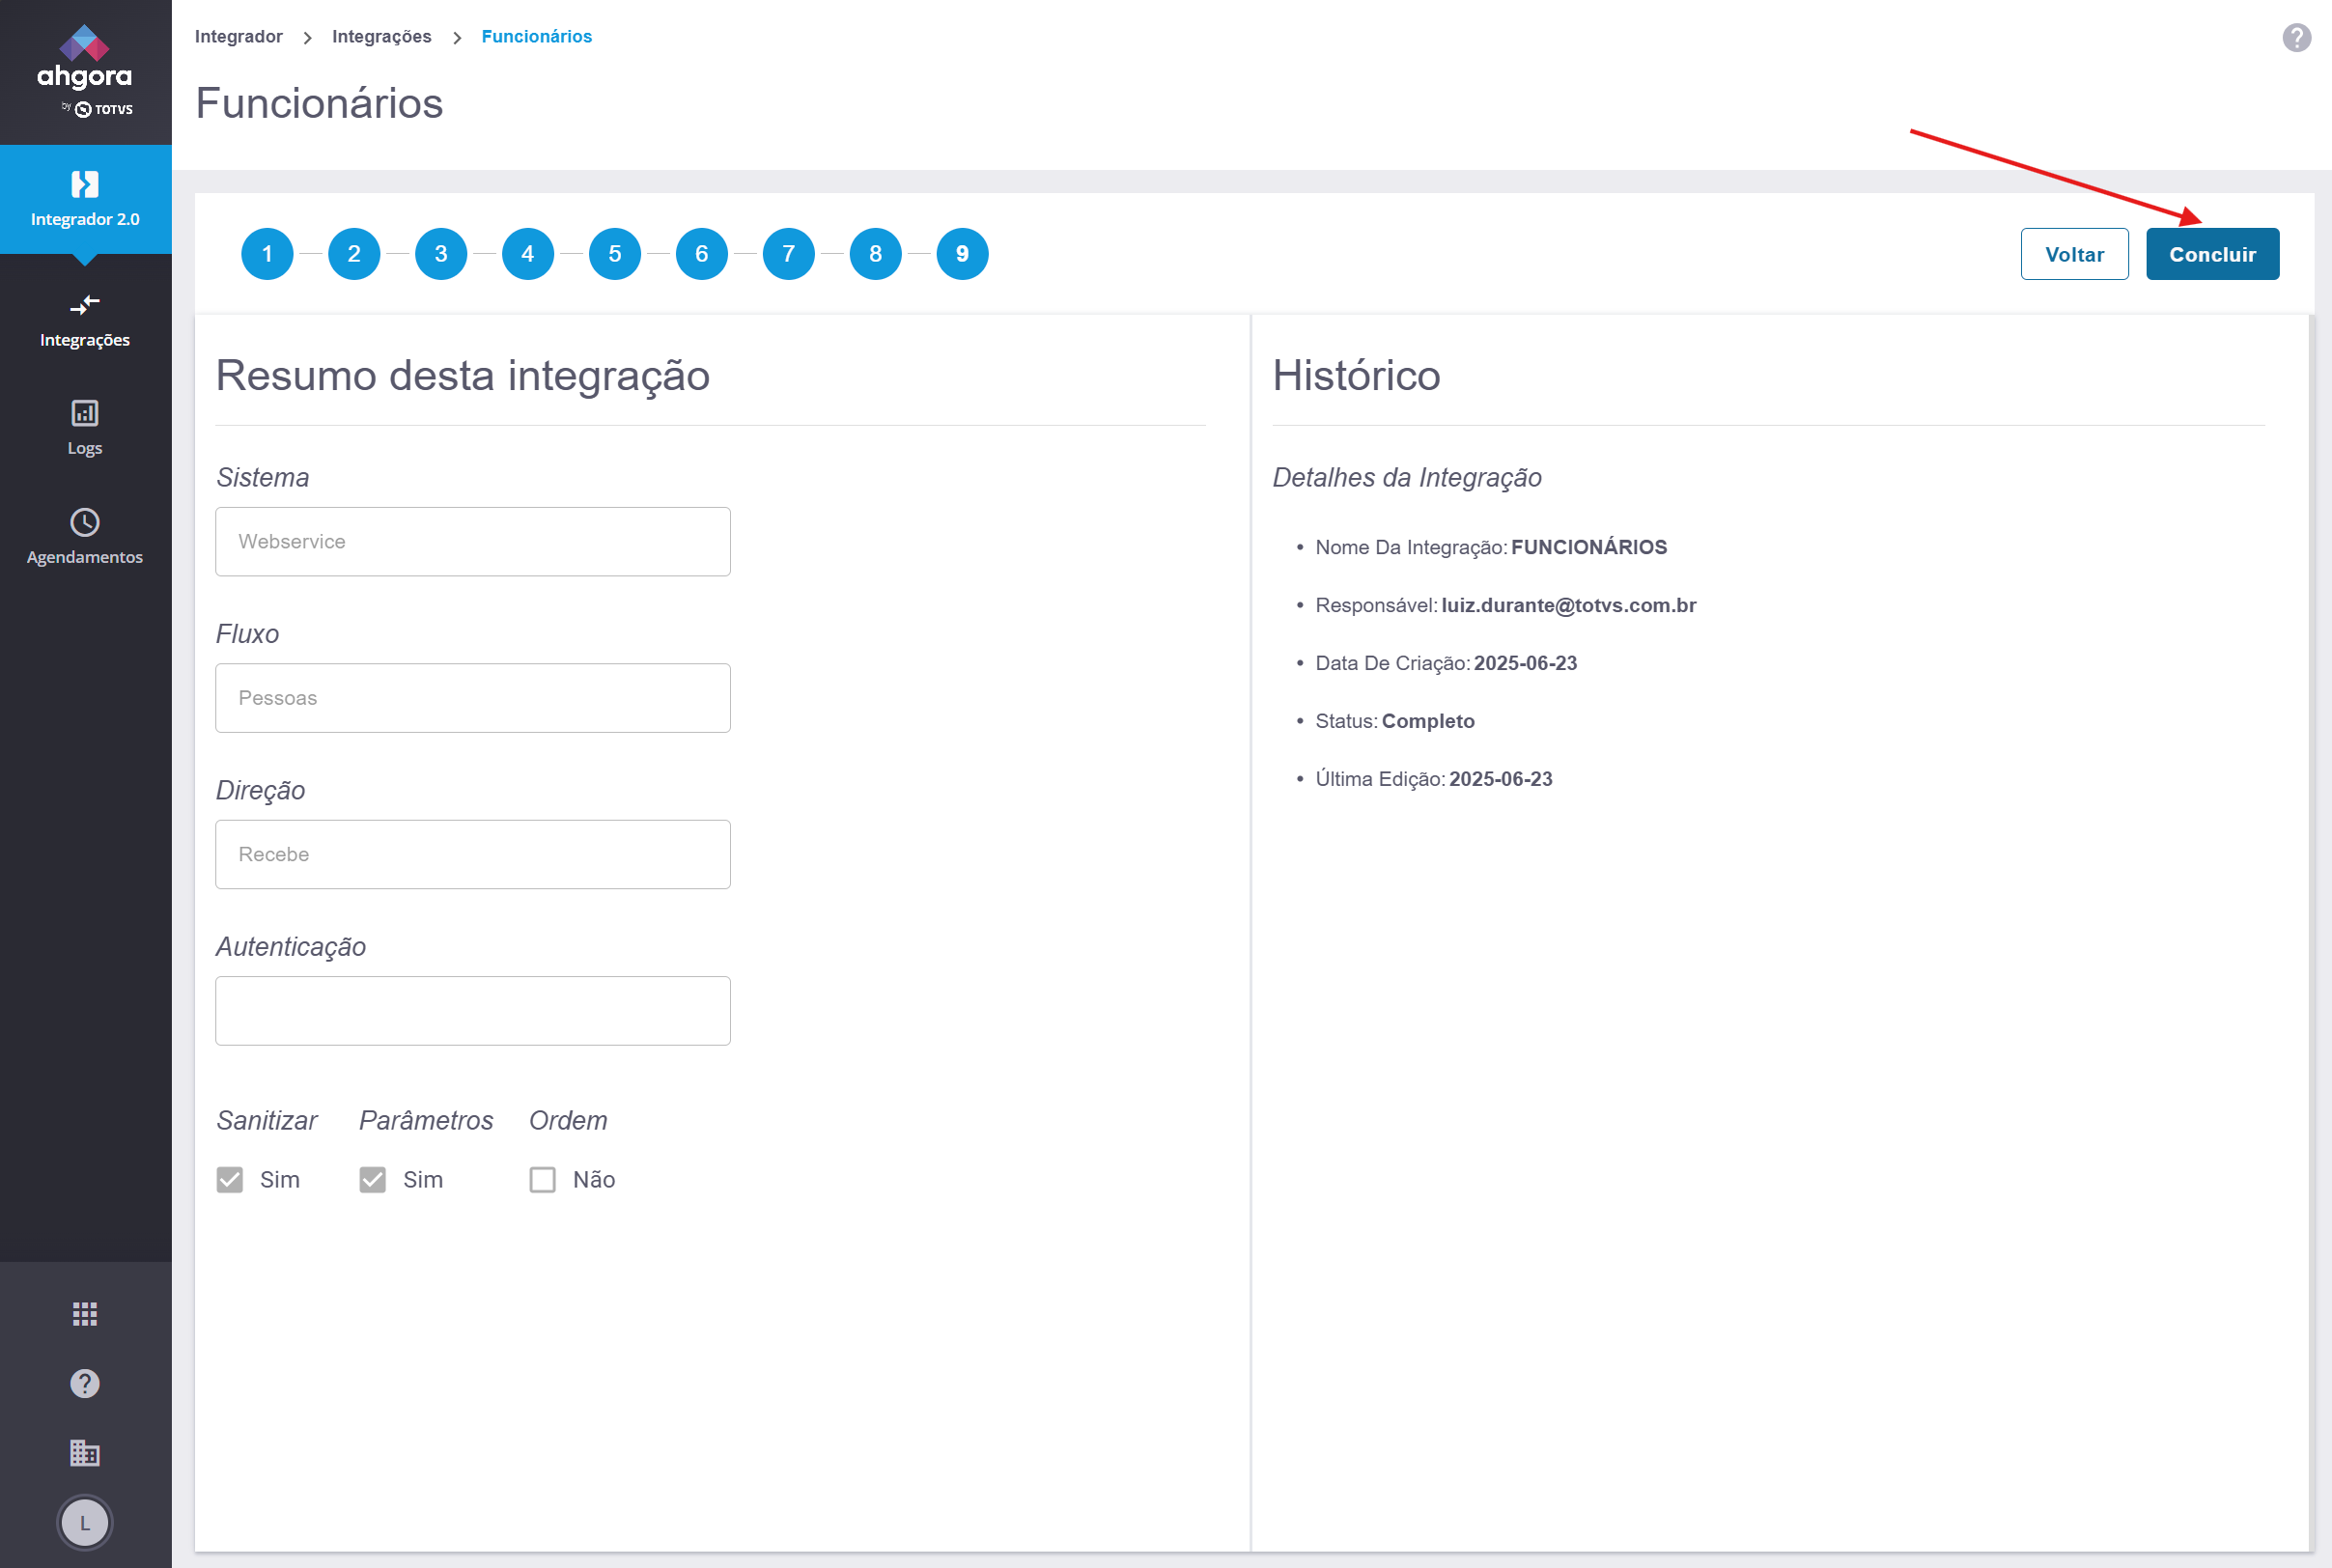The height and width of the screenshot is (1568, 2332).
Task: Select step 9 in the stepper
Action: click(962, 254)
